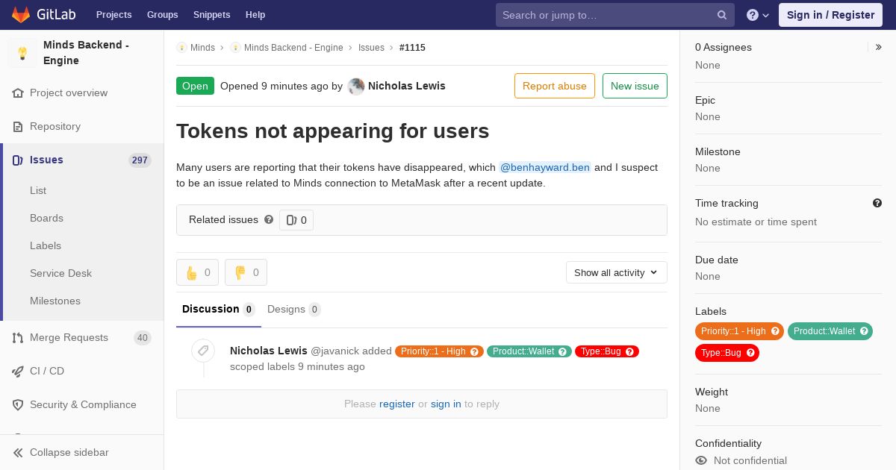This screenshot has height=470, width=896.
Task: Open Milestones in sidebar
Action: [55, 301]
